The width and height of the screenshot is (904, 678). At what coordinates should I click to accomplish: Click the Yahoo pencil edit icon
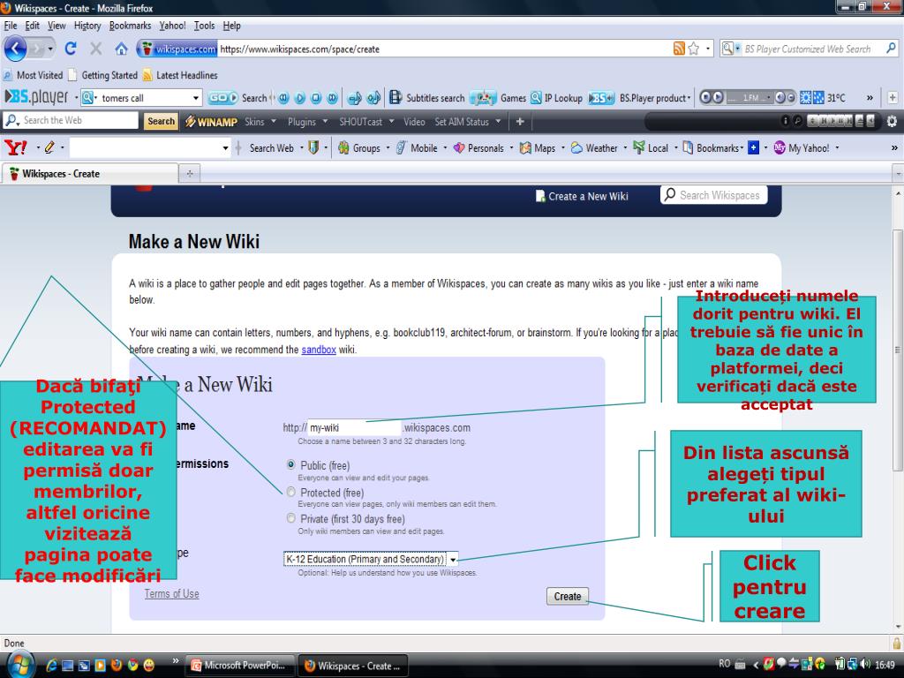point(49,147)
